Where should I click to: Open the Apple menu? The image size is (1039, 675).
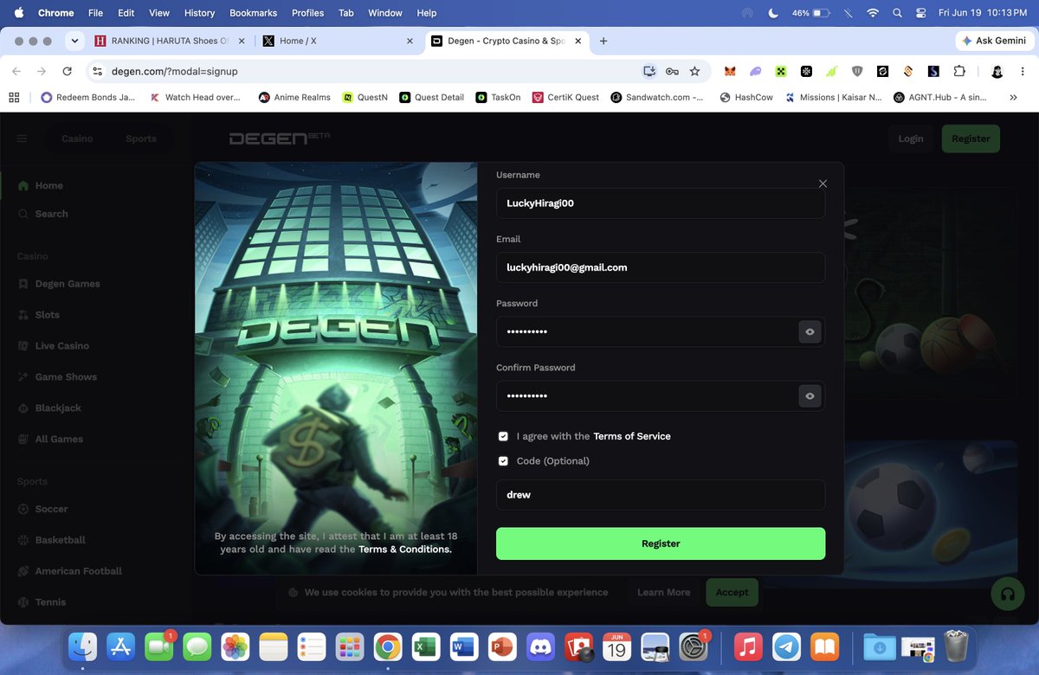(x=19, y=13)
